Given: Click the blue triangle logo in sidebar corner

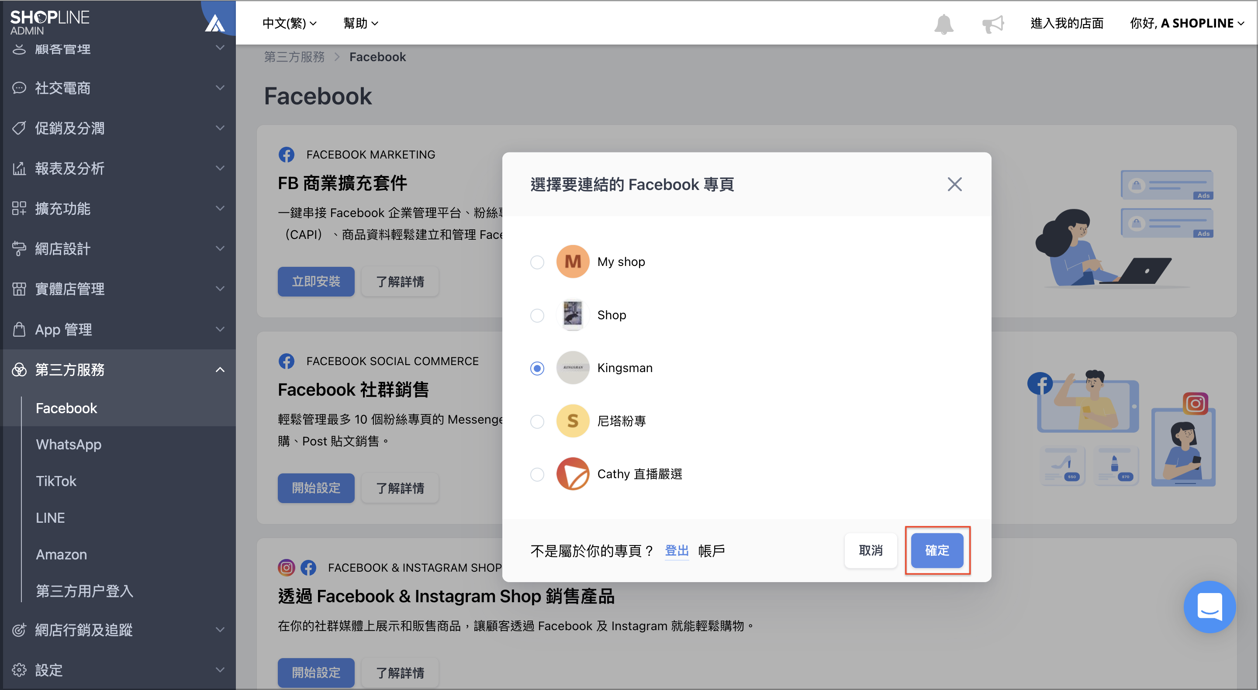Looking at the screenshot, I should pyautogui.click(x=215, y=22).
